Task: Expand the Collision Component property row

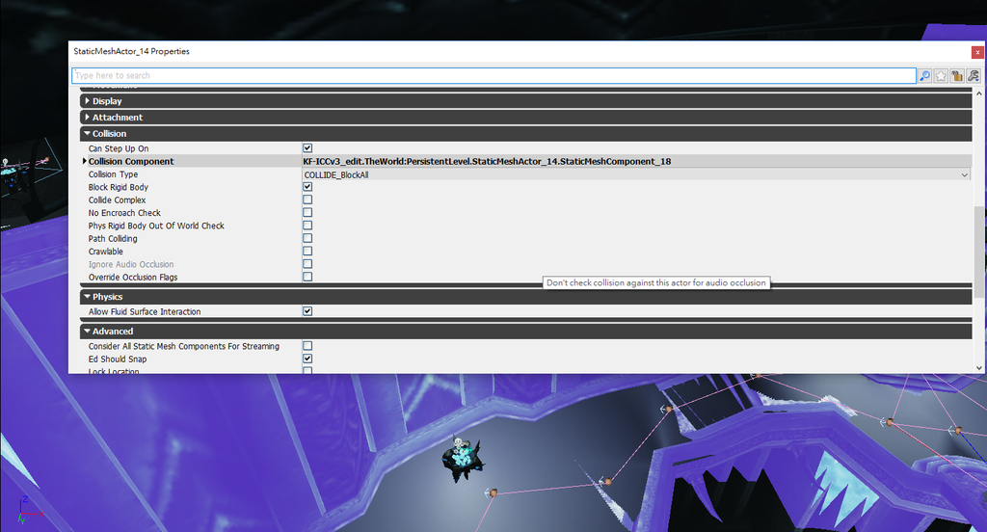Action: click(x=84, y=161)
